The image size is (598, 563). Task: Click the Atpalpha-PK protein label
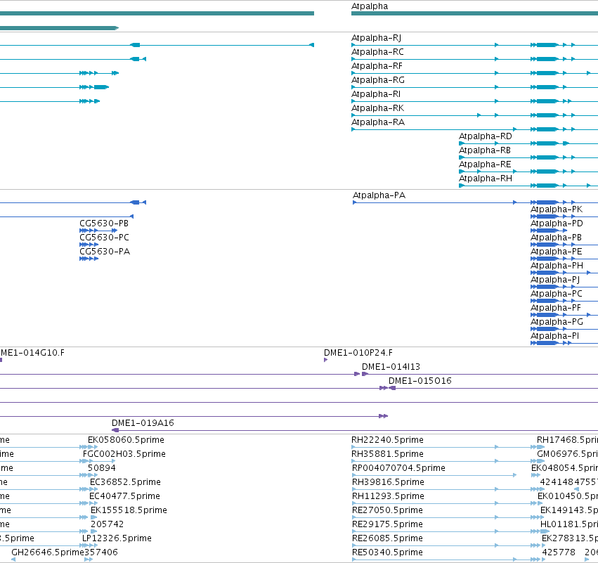pyautogui.click(x=557, y=209)
